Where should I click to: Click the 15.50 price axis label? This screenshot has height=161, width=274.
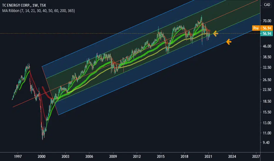[x=267, y=112]
